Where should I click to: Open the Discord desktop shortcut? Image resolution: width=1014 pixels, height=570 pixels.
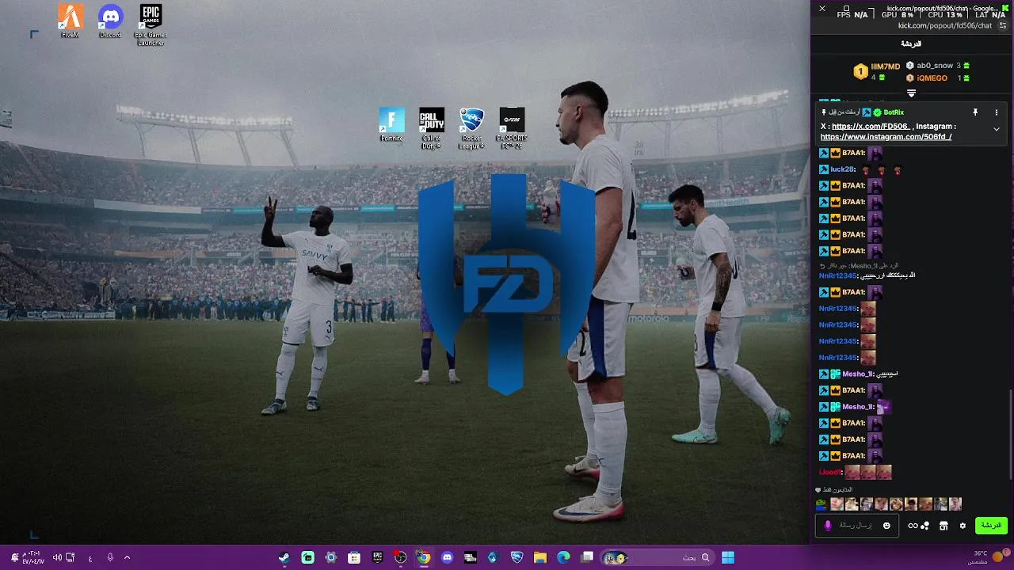tap(110, 21)
